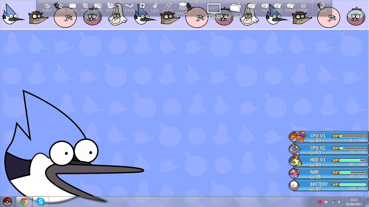The image size is (369, 207).
Task: Click the Pokeball Start button
Action: point(7,202)
